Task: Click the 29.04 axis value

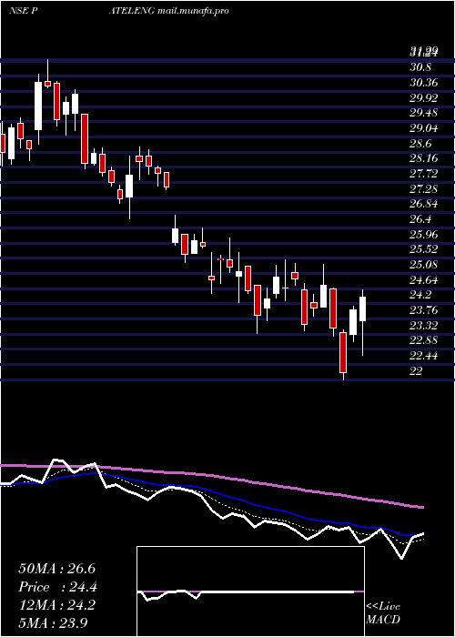Action: (424, 128)
